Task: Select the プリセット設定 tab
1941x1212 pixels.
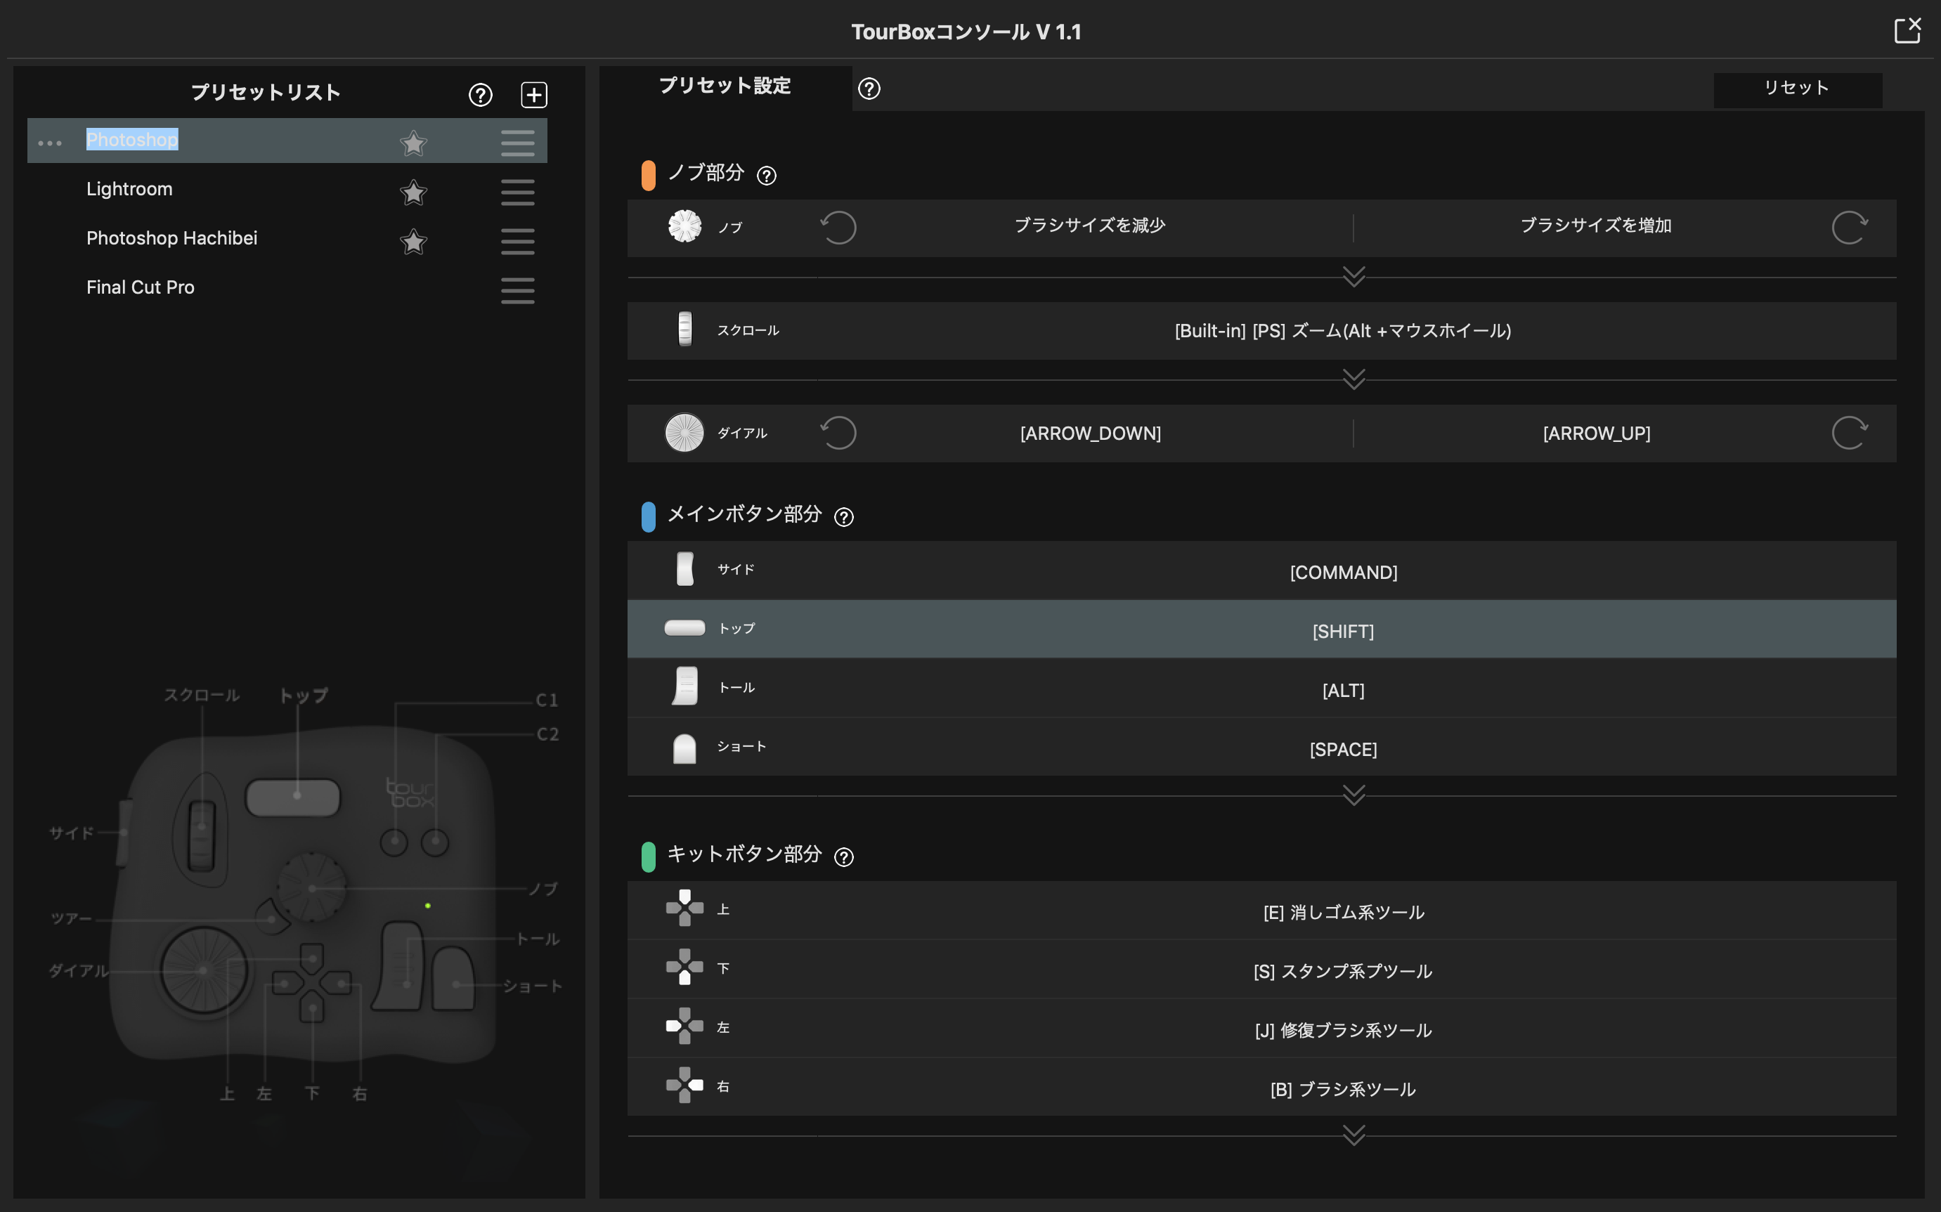Action: coord(725,86)
